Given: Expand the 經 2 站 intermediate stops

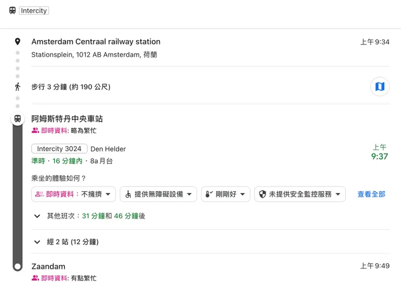Looking at the screenshot, I should 37,242.
